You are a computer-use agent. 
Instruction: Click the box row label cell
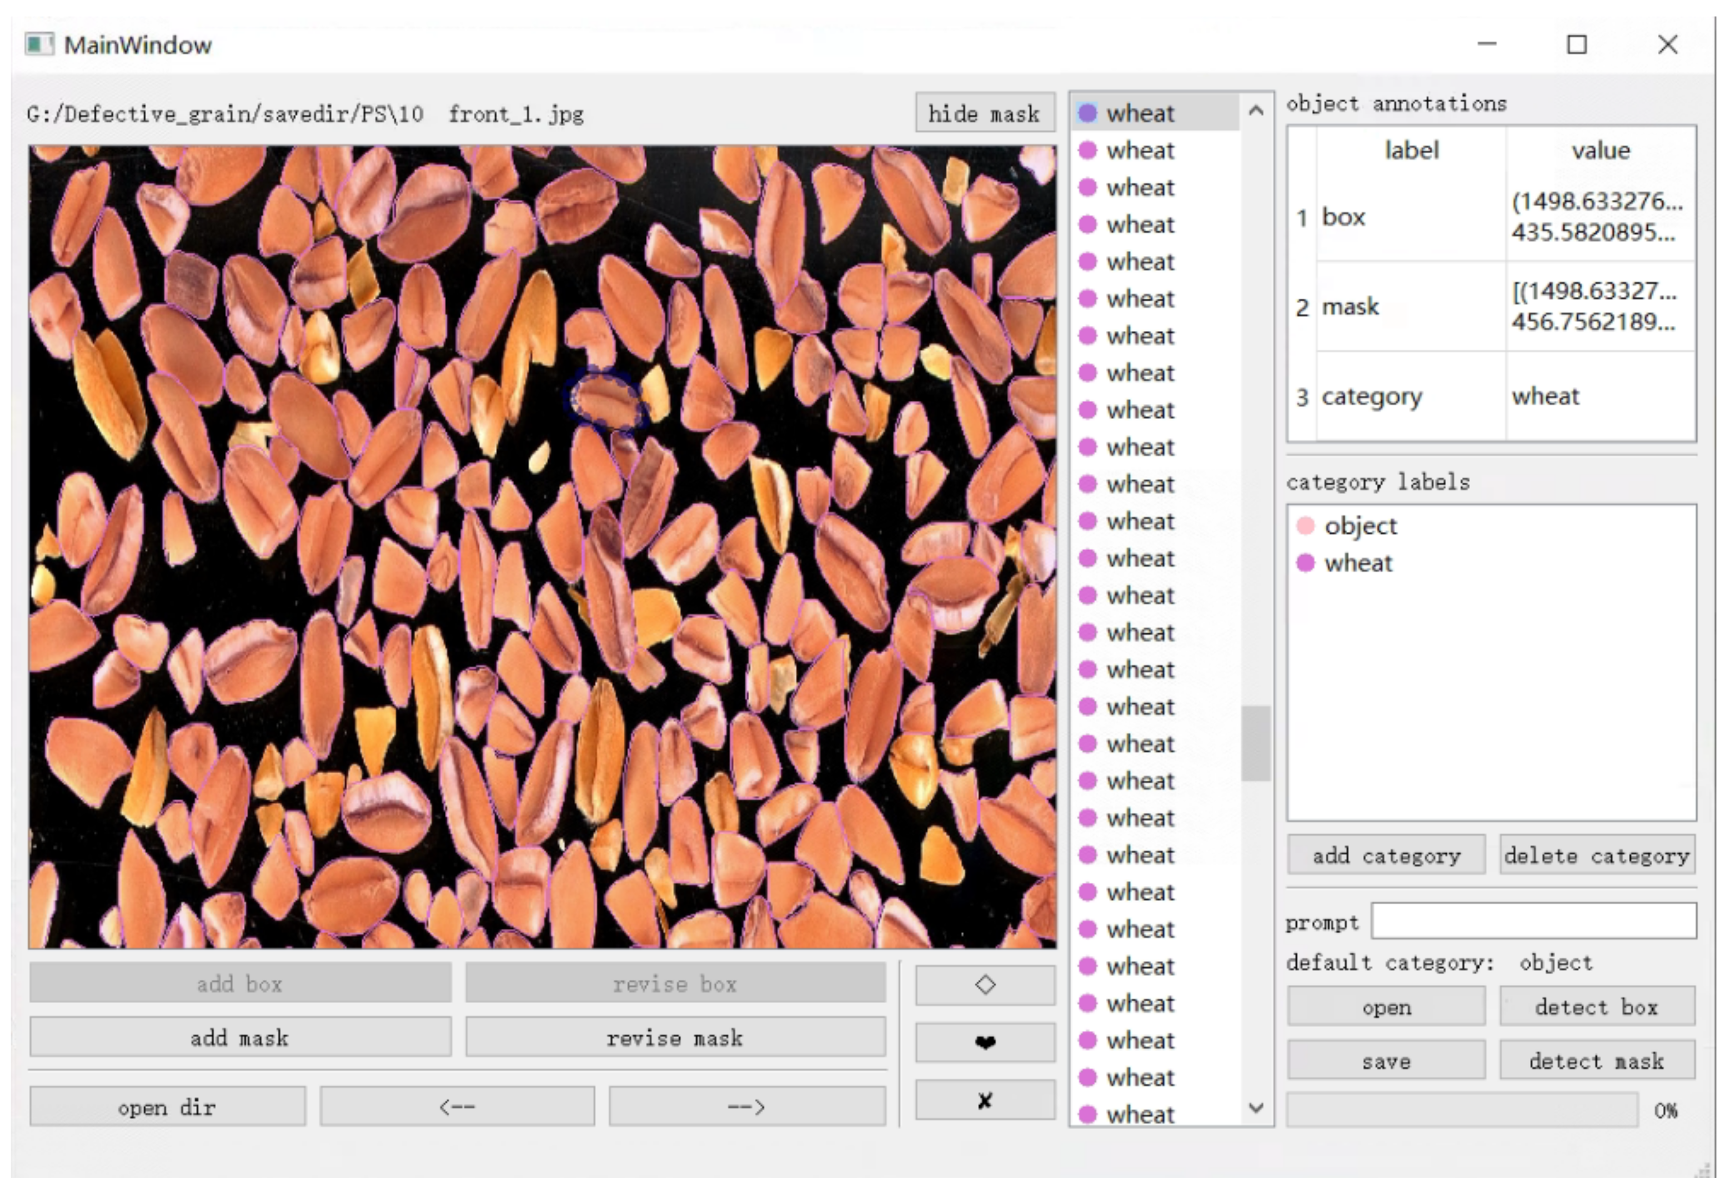(x=1411, y=217)
